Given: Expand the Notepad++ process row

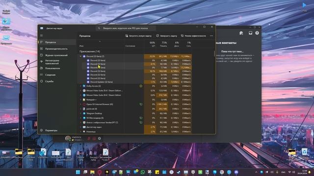Looking at the screenshot, I should click(x=80, y=100).
